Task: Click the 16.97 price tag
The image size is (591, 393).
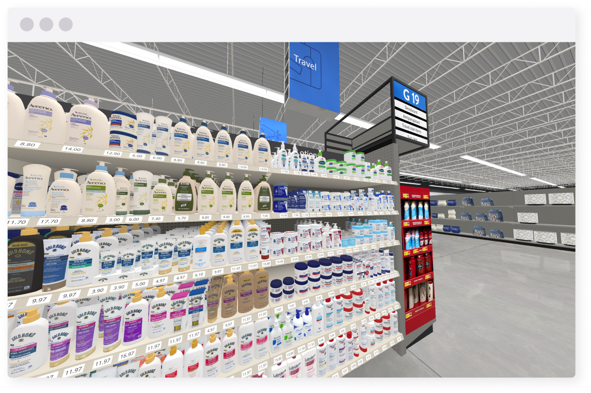Action: 127,355
